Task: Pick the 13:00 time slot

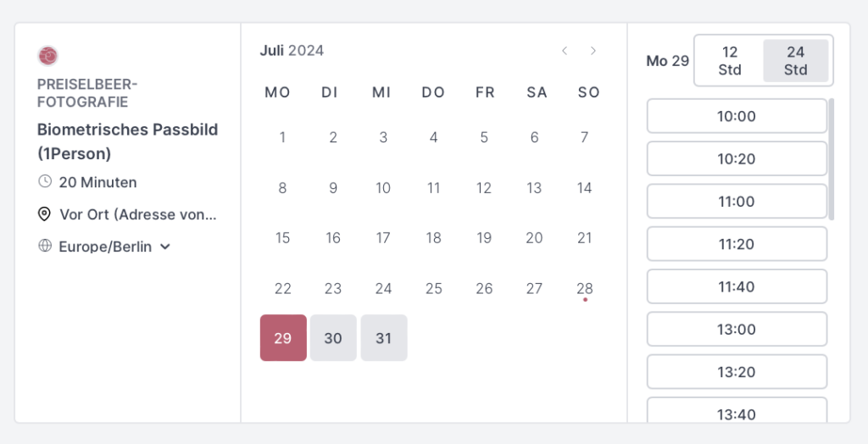Action: 737,330
